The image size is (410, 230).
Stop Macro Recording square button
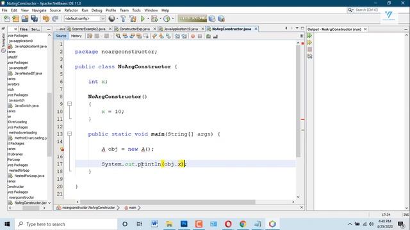(200, 36)
